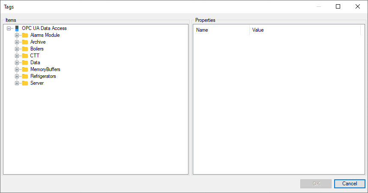This screenshot has height=193, width=368.
Task: Click the CTT folder icon
Action: 25,56
